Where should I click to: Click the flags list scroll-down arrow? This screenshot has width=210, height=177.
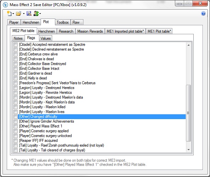[x=189, y=150]
